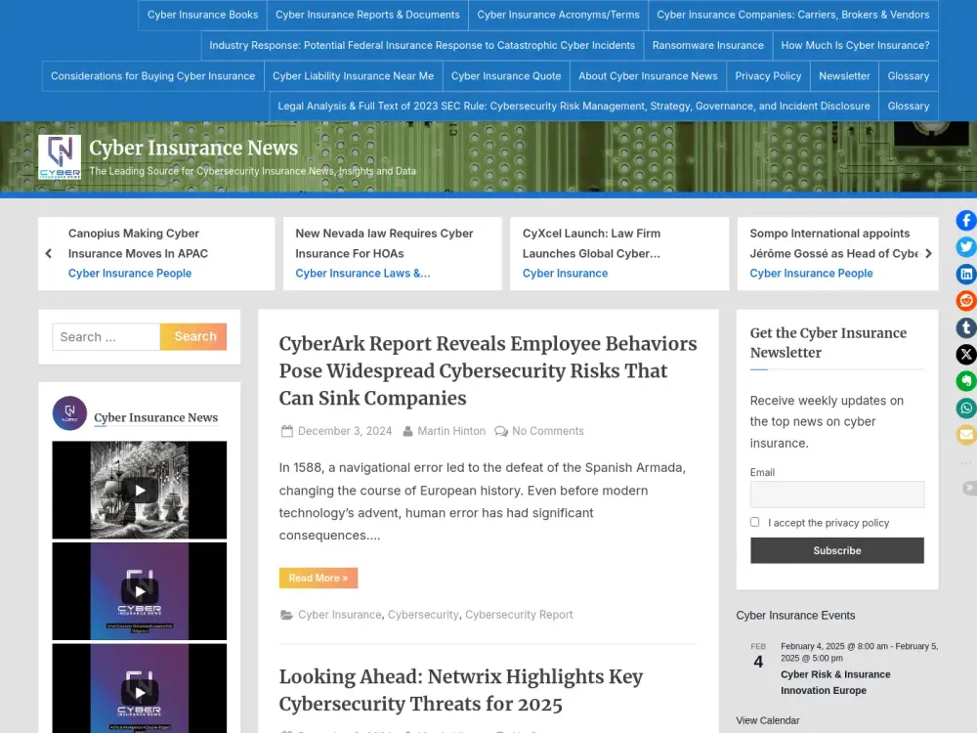Click the Cyber Insurance News logo
Viewport: 977px width, 733px height.
coord(59,154)
